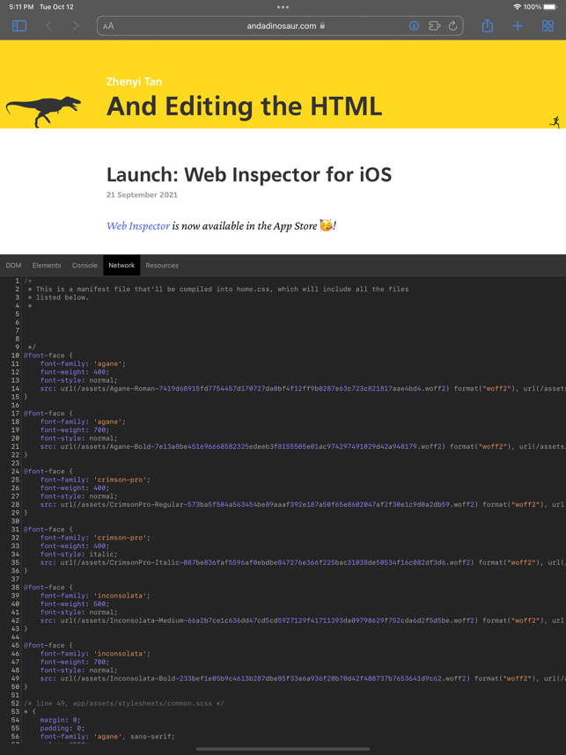The width and height of the screenshot is (566, 755).
Task: Click the small running figure icon
Action: click(x=555, y=121)
